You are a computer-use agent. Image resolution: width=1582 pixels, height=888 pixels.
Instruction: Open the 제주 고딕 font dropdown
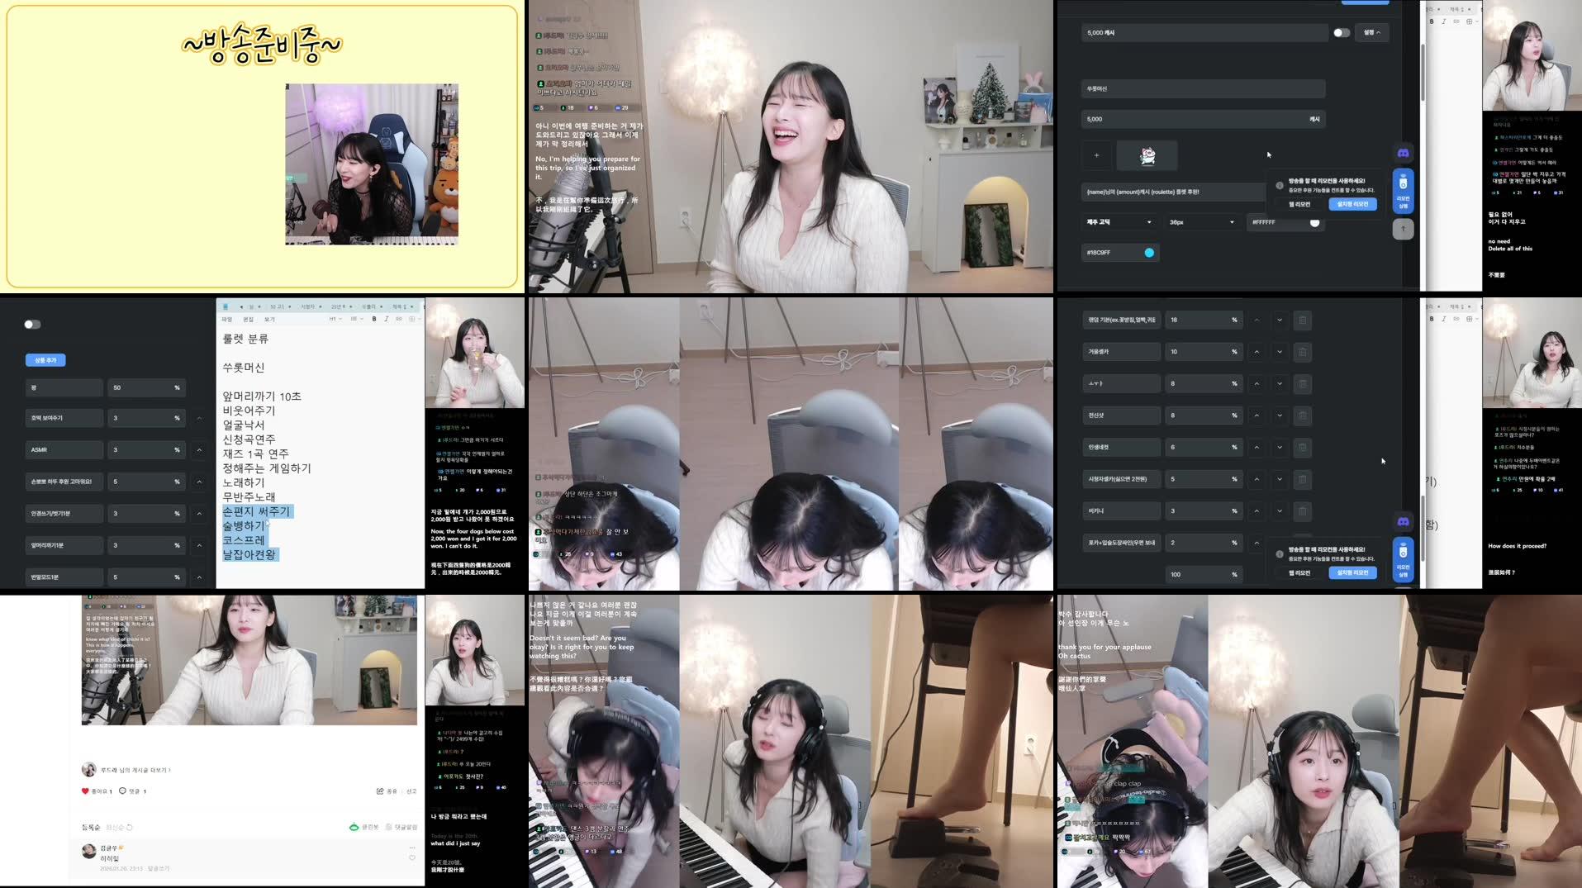pyautogui.click(x=1119, y=222)
